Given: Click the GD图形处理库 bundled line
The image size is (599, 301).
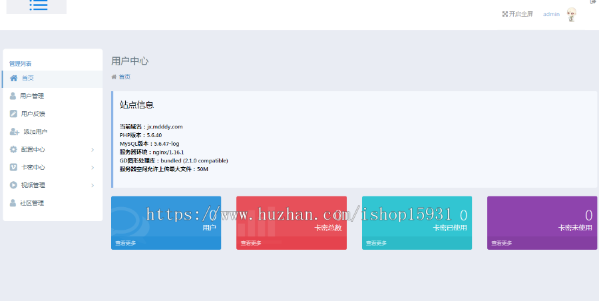Looking at the screenshot, I should (x=174, y=160).
